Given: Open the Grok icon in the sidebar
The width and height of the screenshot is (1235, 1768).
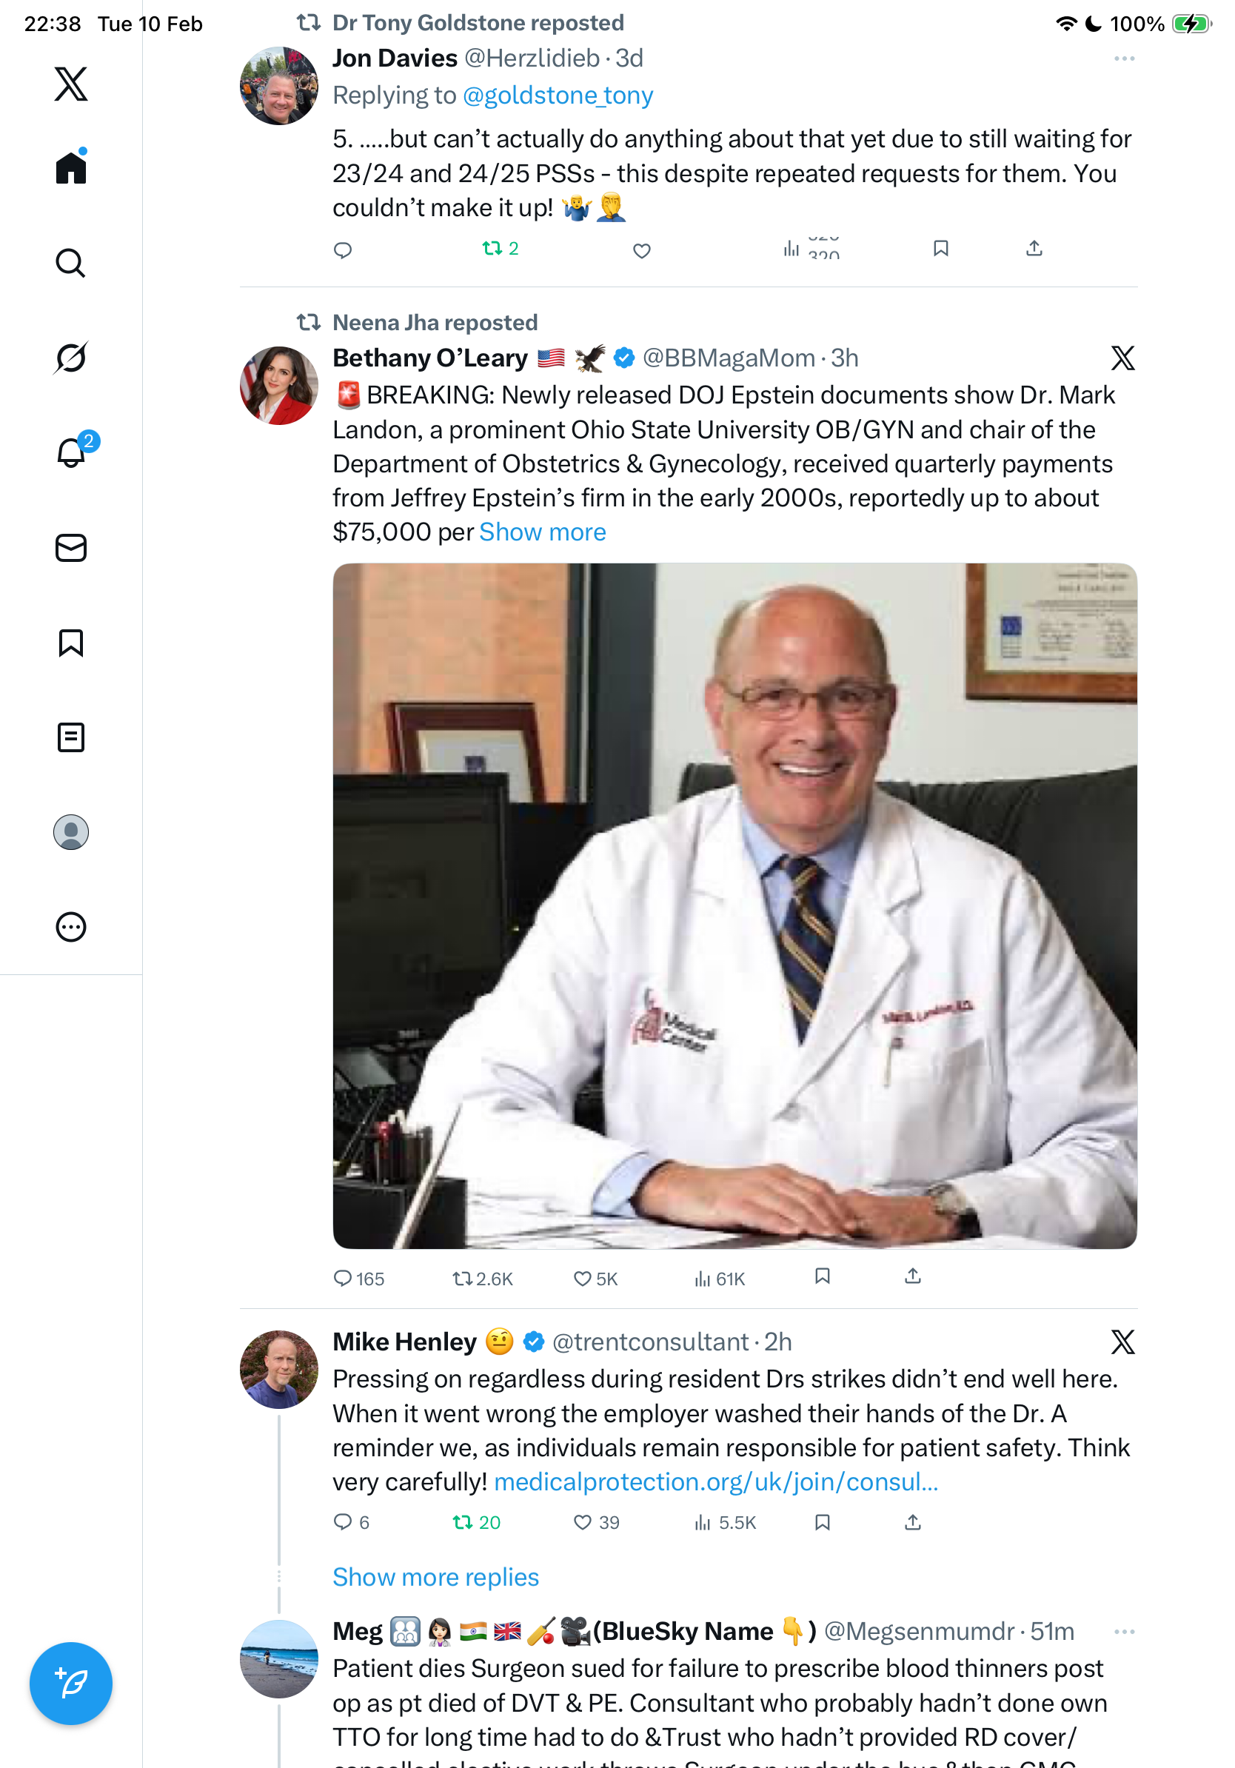Looking at the screenshot, I should 71,358.
